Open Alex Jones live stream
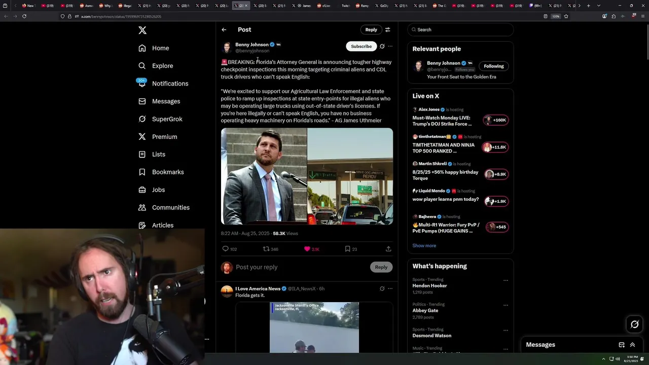The height and width of the screenshot is (365, 649). click(460, 117)
